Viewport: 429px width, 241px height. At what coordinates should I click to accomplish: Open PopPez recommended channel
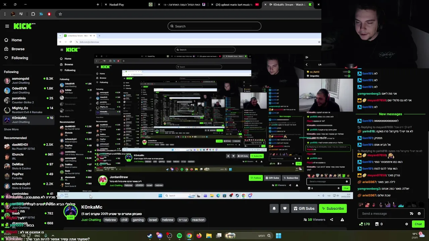point(28,176)
